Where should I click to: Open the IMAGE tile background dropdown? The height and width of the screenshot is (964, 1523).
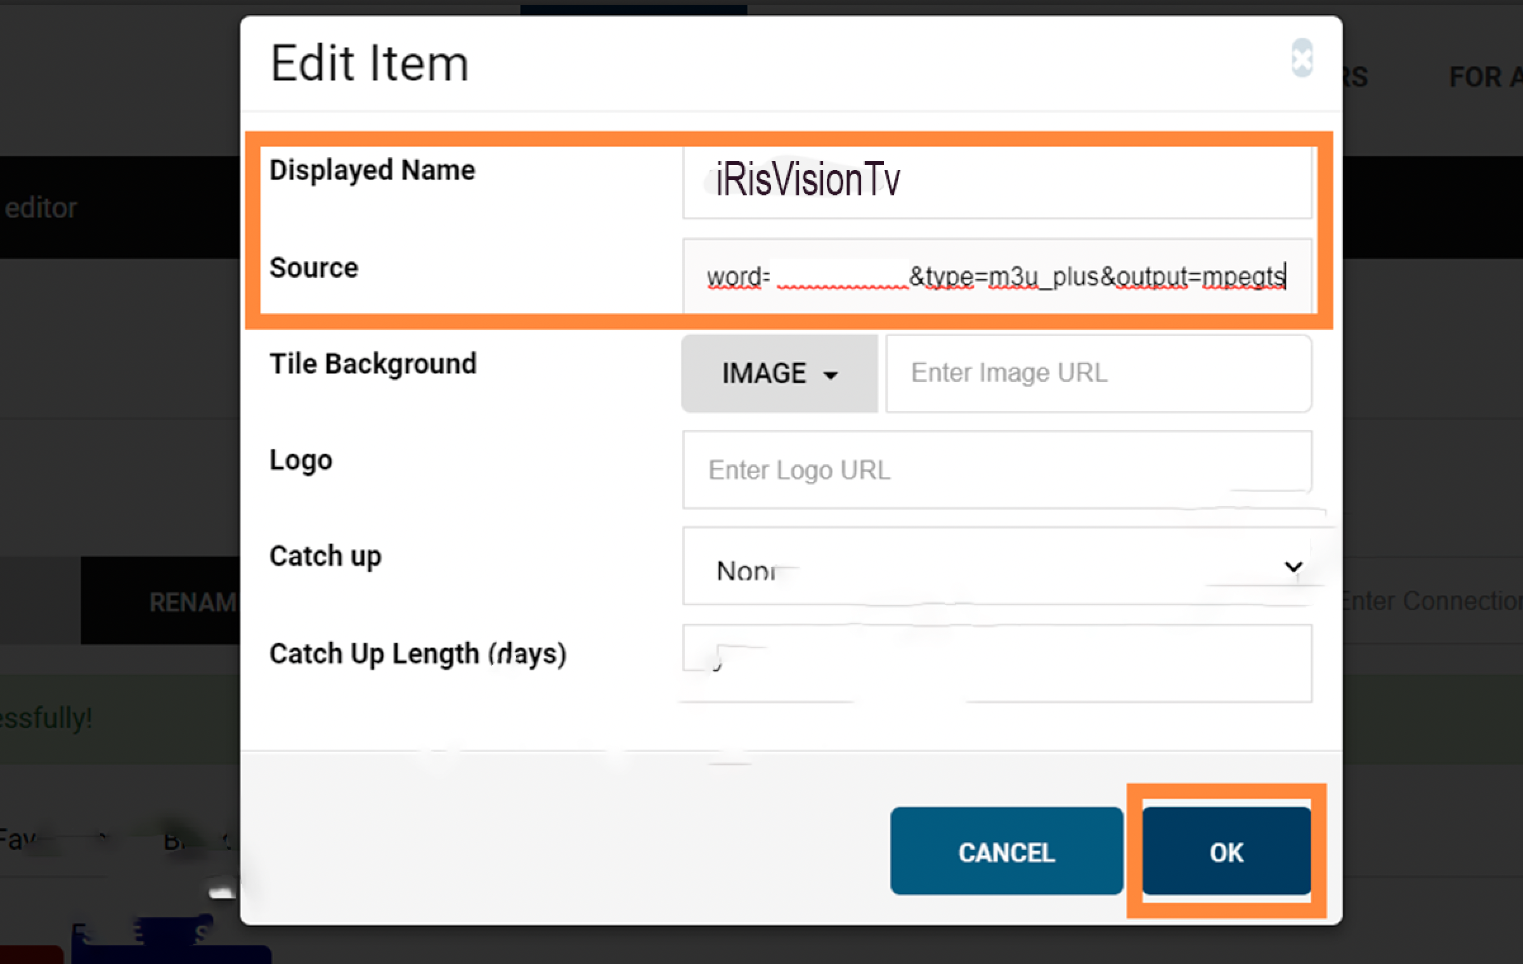[780, 374]
